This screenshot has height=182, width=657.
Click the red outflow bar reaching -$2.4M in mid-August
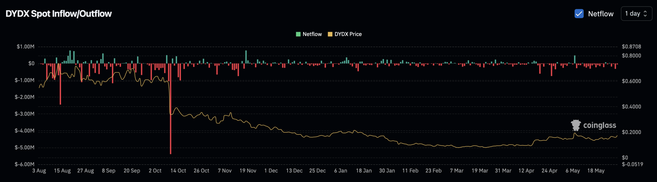(60, 84)
